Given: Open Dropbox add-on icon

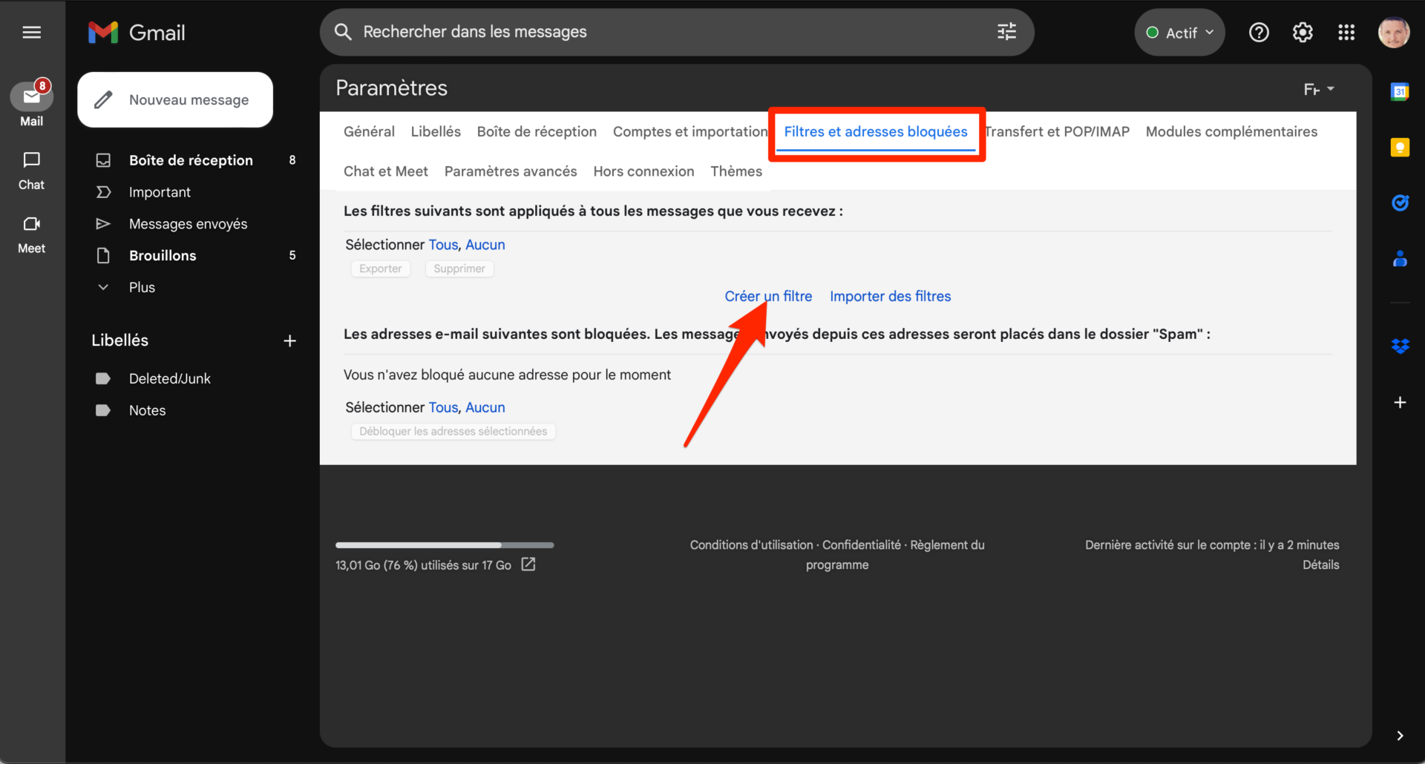Looking at the screenshot, I should (x=1400, y=346).
